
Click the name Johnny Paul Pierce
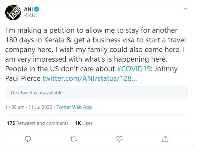(x=23, y=78)
